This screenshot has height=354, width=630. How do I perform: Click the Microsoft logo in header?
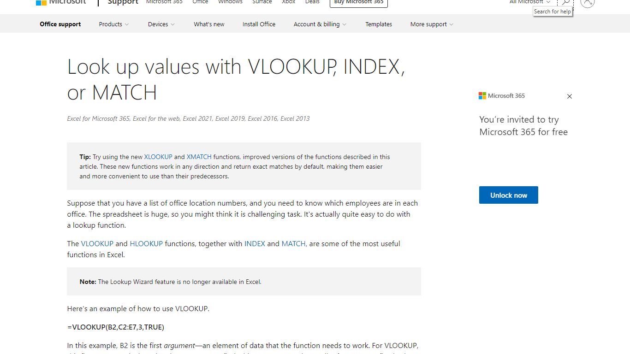61,2
